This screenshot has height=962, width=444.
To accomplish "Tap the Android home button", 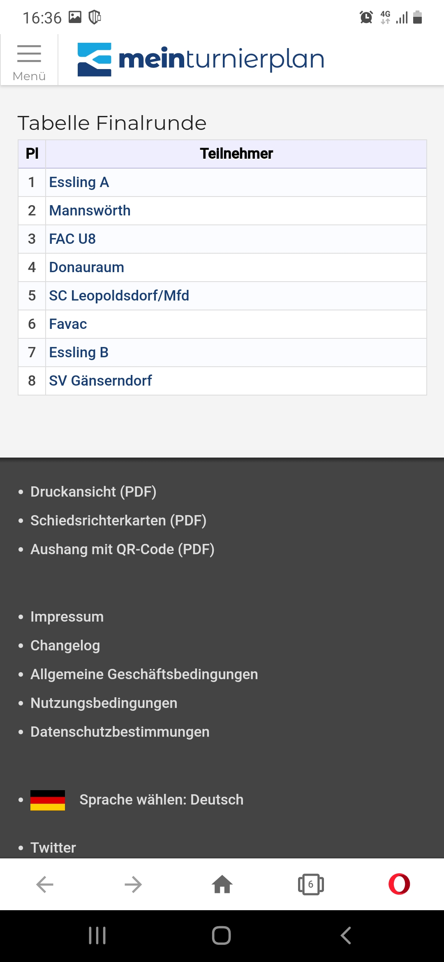I will (x=222, y=935).
